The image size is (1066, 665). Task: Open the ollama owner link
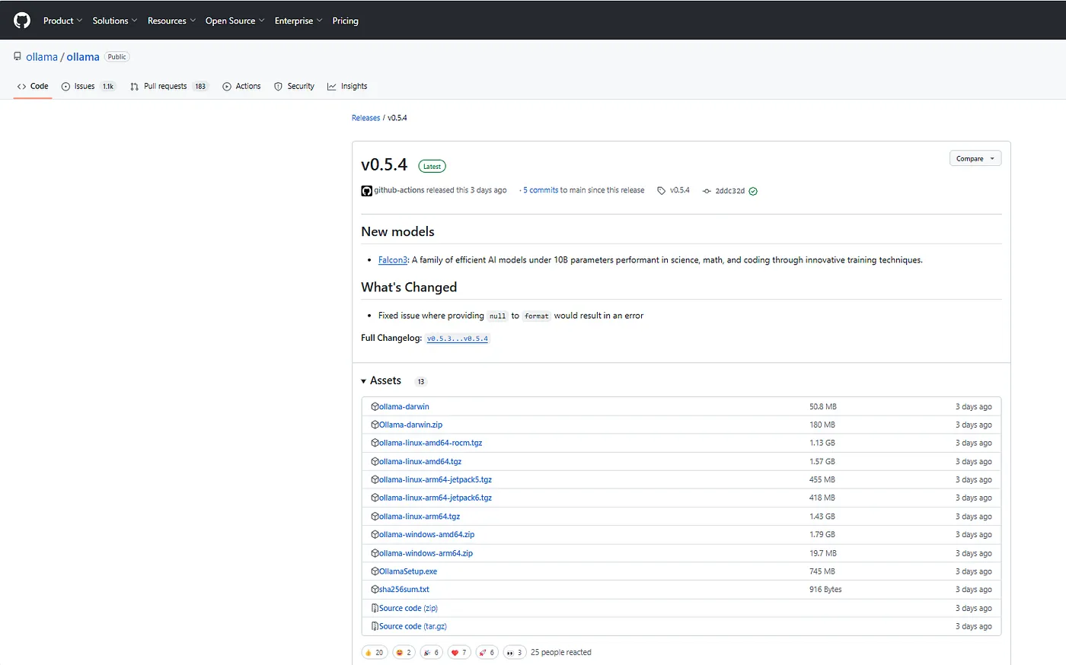42,57
